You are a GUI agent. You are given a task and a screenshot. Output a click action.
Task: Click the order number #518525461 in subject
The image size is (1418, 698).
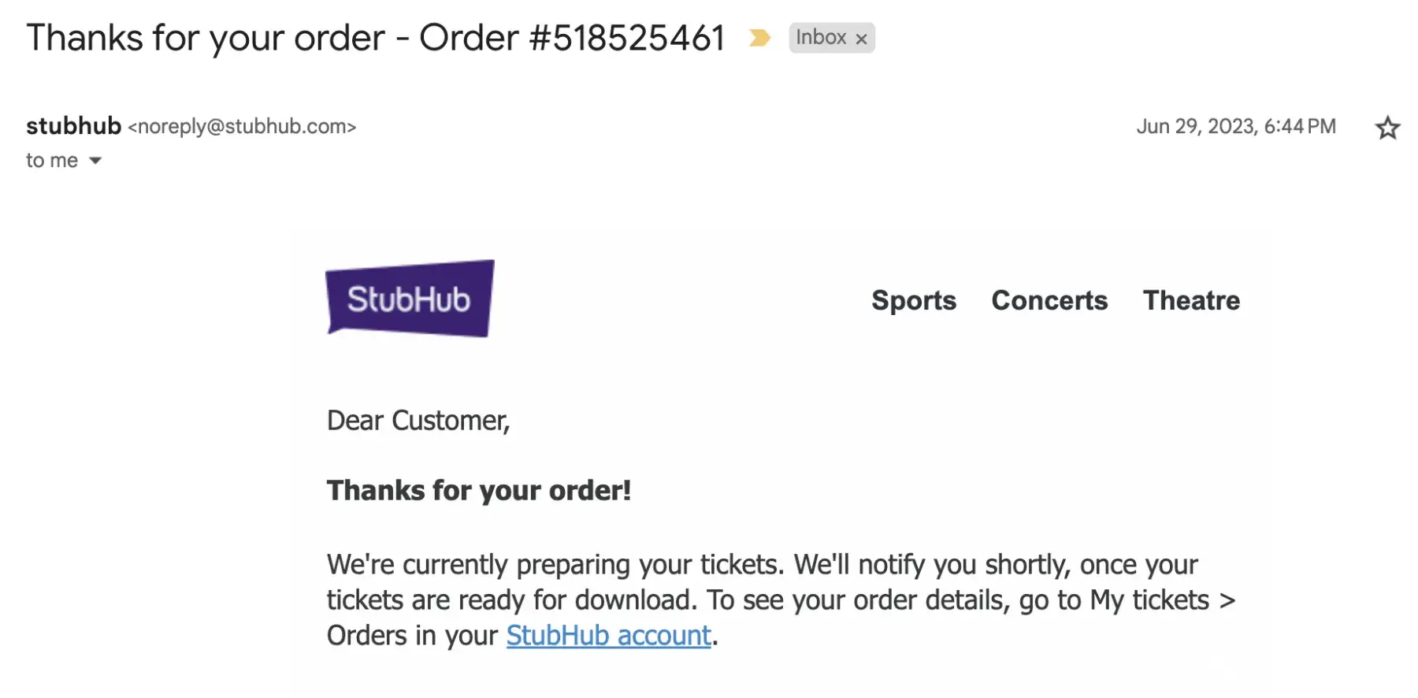(627, 38)
